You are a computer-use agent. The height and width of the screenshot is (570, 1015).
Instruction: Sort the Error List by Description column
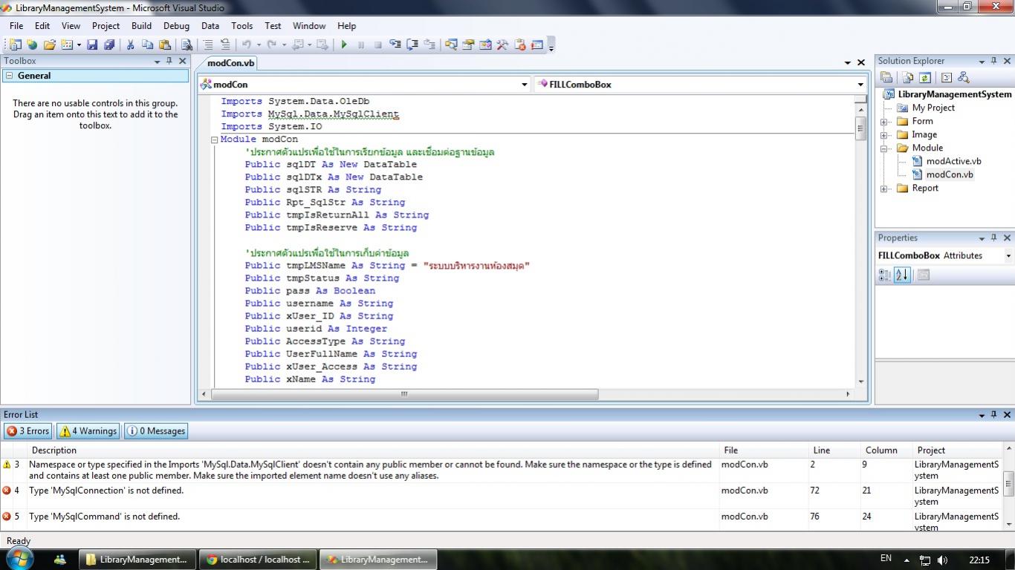point(374,450)
